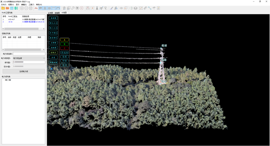This screenshot has height=146, width=270.
Task: Select the yellow phase A button
Action: pos(65,40)
